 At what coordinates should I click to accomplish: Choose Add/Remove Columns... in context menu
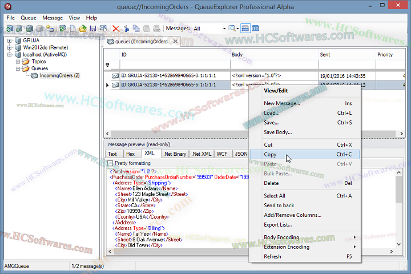(305, 215)
